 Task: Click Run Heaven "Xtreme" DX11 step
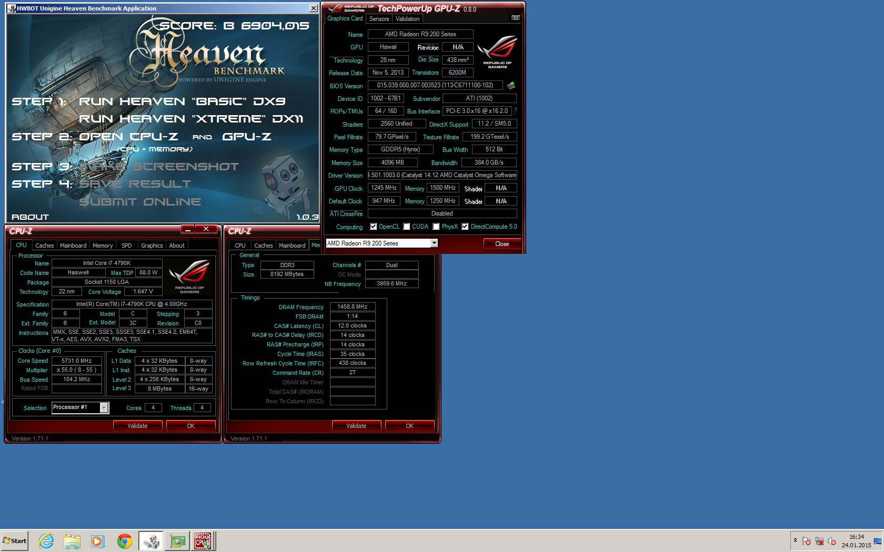pos(191,119)
